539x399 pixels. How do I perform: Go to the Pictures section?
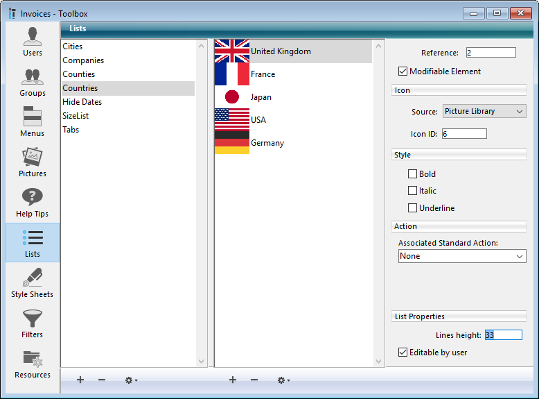click(x=33, y=162)
